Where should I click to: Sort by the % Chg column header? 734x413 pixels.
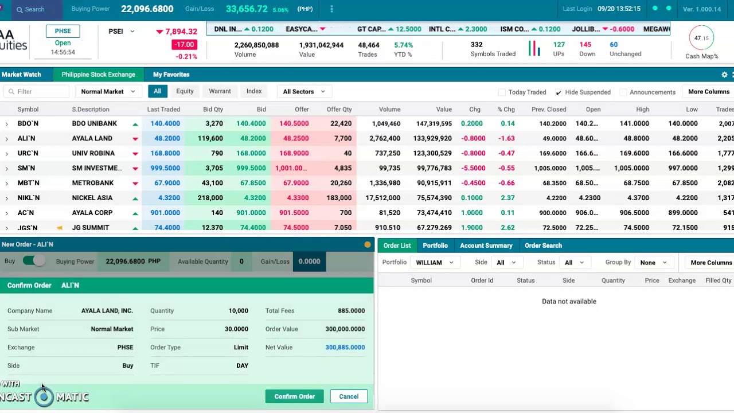point(506,110)
